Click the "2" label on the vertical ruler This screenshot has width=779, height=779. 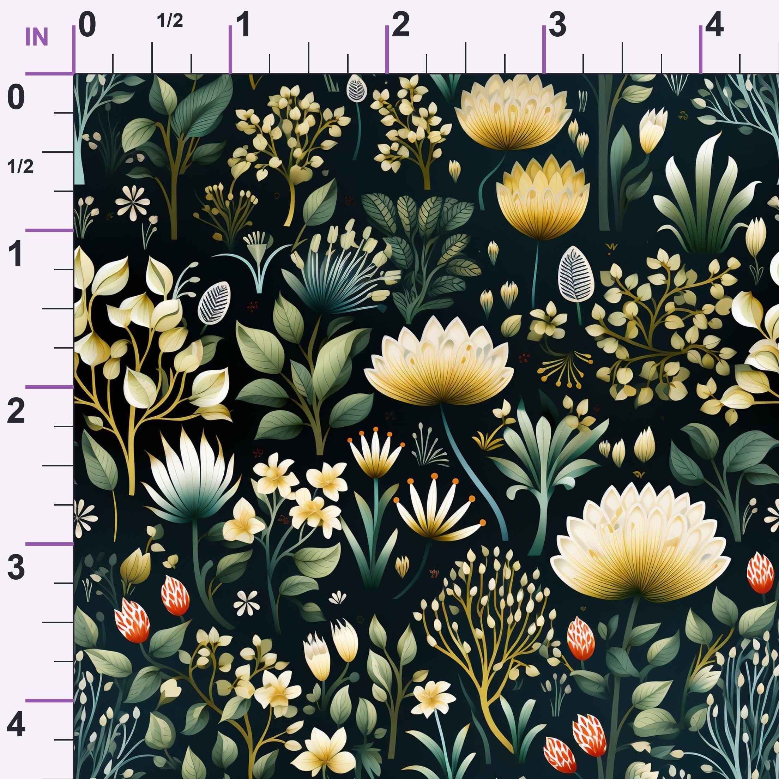click(x=16, y=411)
